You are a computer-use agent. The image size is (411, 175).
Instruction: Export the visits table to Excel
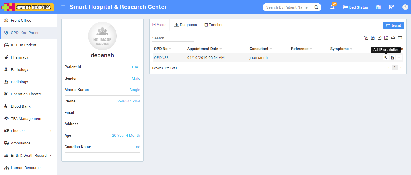[x=373, y=38]
